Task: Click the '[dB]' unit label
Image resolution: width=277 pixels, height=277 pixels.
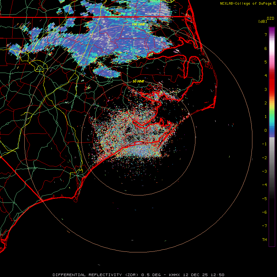Action: (x=263, y=21)
